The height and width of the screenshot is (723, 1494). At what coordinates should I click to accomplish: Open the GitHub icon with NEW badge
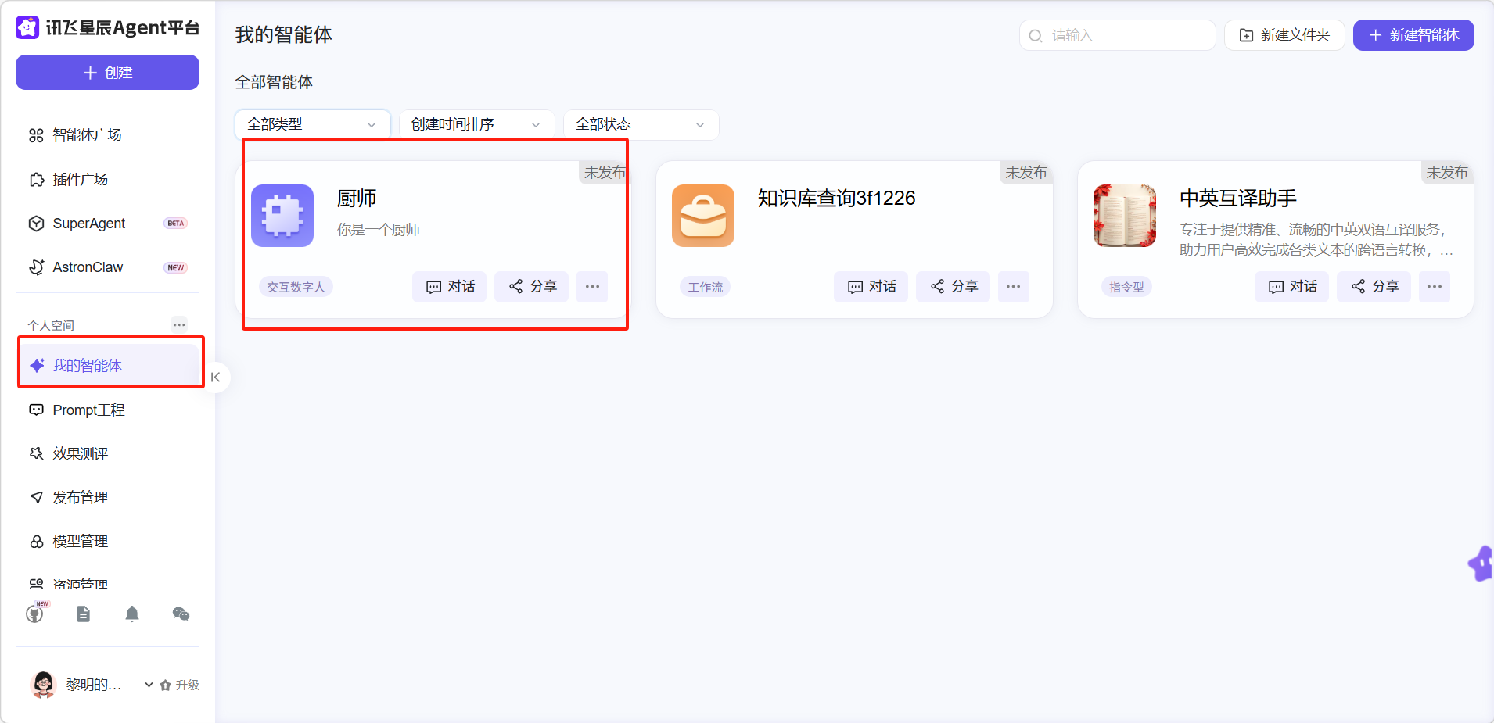coord(35,614)
